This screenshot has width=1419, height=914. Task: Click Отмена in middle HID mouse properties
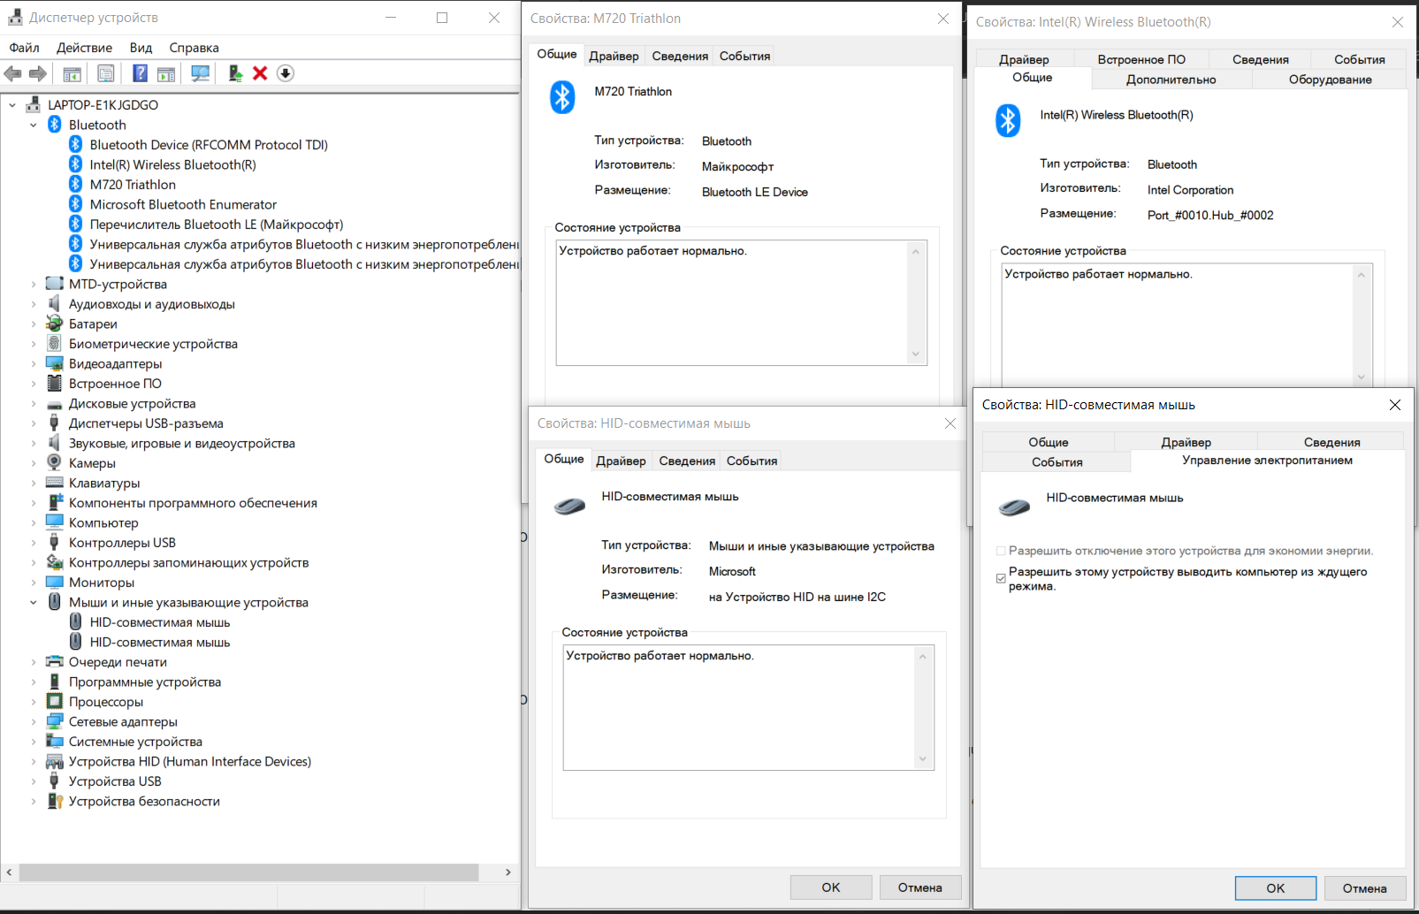[x=920, y=887]
